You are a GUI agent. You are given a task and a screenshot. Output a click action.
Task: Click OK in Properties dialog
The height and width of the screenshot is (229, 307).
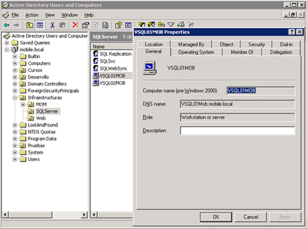(x=216, y=217)
